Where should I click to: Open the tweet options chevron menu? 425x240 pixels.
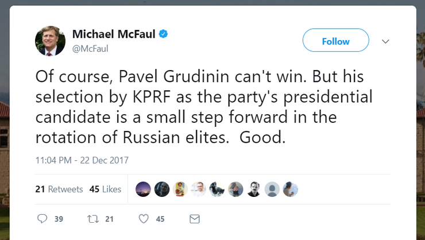[x=386, y=41]
